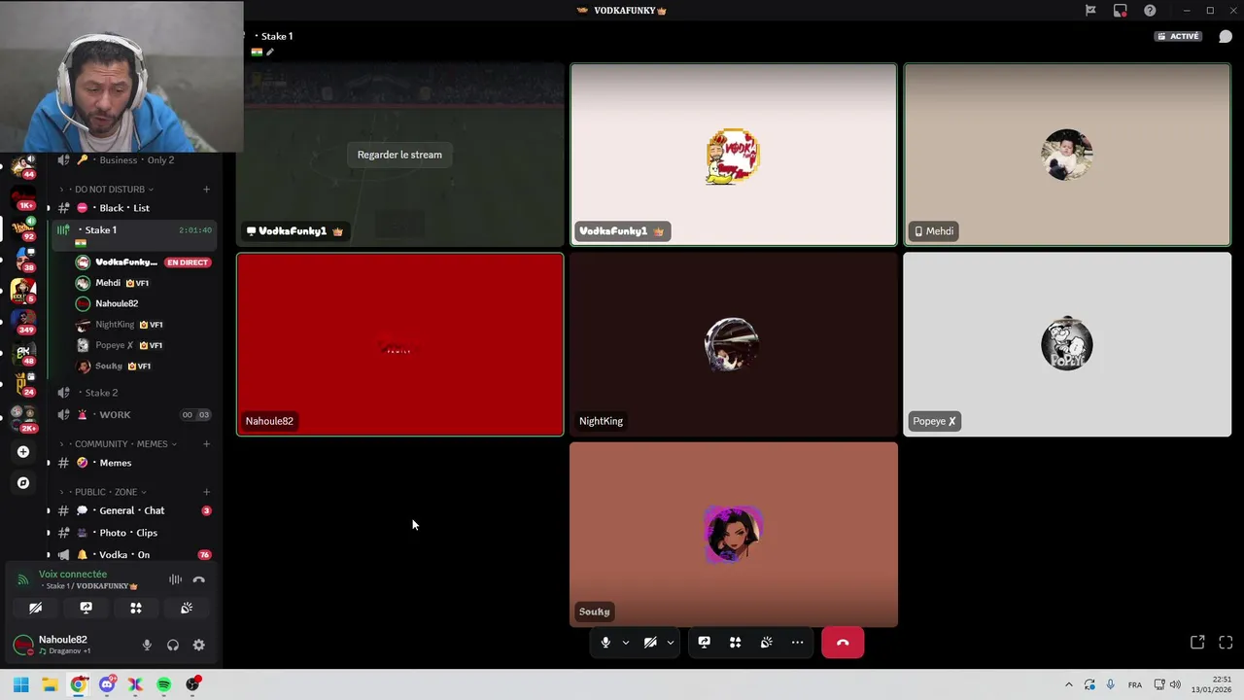The width and height of the screenshot is (1244, 700).
Task: Hang up with the red disconnect button
Action: 843,643
